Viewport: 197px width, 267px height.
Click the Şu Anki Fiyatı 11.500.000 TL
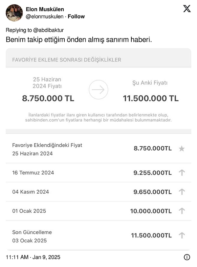(x=151, y=98)
